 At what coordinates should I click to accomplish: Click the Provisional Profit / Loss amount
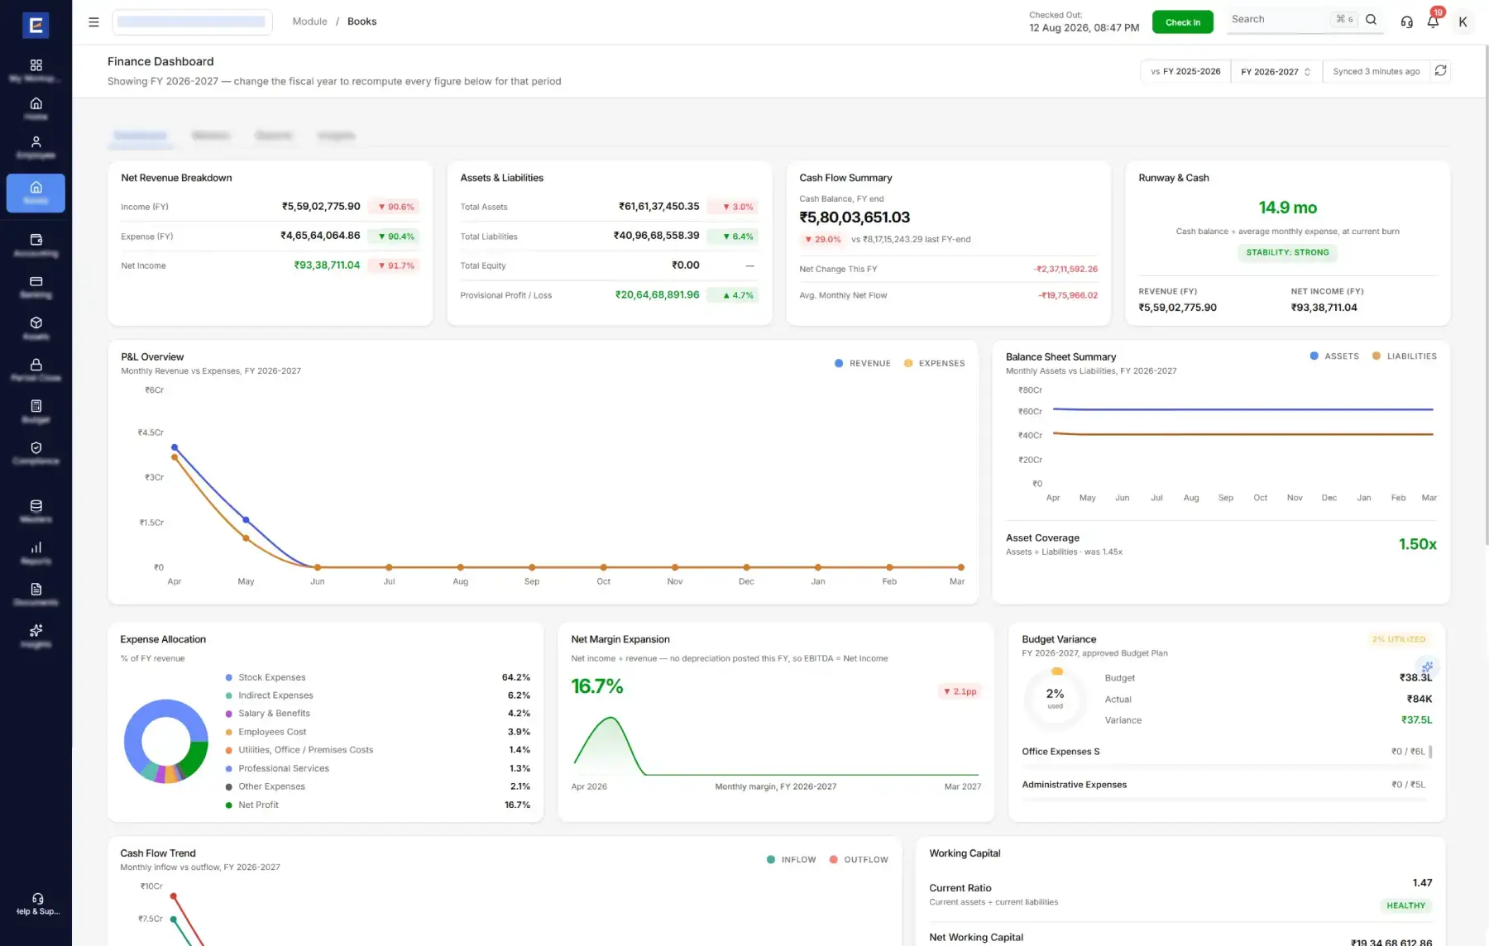[x=657, y=295]
